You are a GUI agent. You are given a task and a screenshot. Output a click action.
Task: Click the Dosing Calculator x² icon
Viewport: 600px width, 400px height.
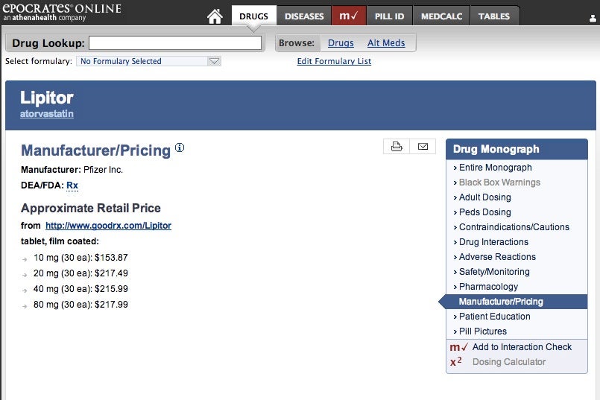(x=456, y=361)
